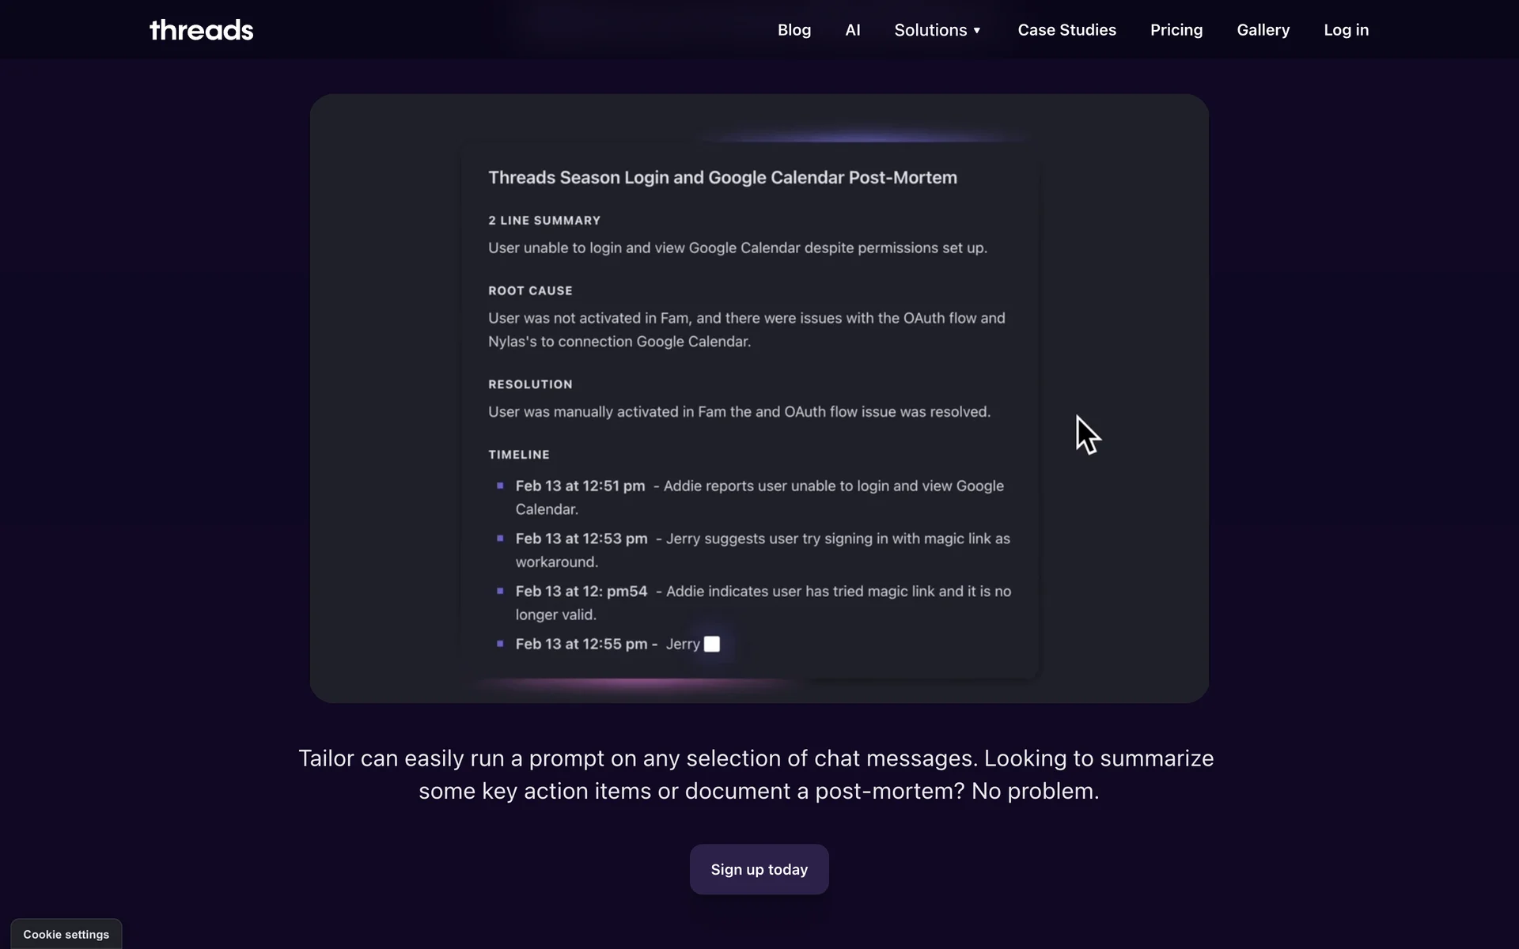Select the ROOT CAUSE heading

(530, 291)
